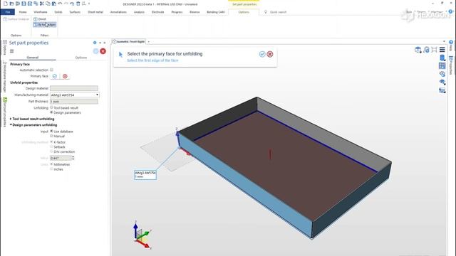Toggle the Automatic selection checkbox
Screen dimensions: 456x256
[x=51, y=70]
